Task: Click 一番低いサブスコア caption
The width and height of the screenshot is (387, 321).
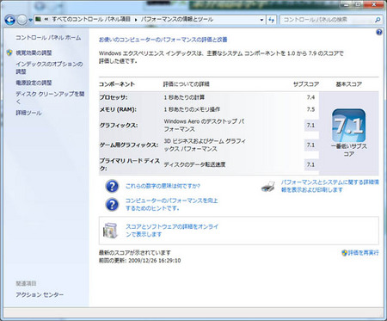Action: (349, 150)
